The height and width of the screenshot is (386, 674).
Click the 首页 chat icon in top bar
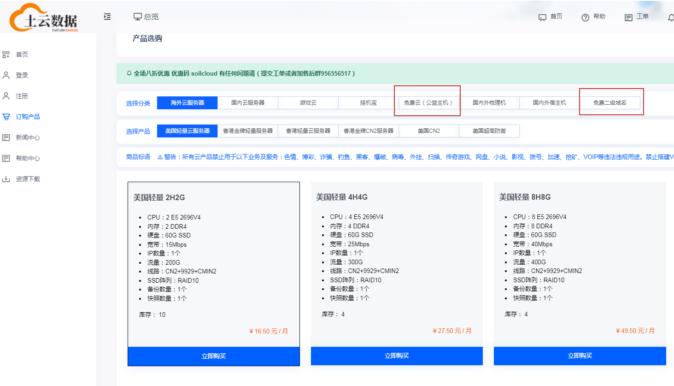543,16
